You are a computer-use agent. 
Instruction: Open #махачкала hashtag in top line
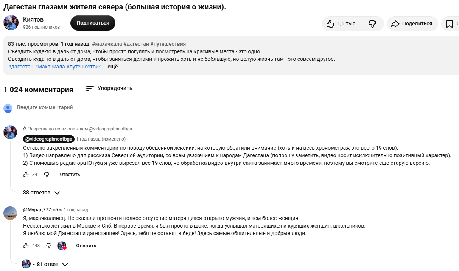106,44
